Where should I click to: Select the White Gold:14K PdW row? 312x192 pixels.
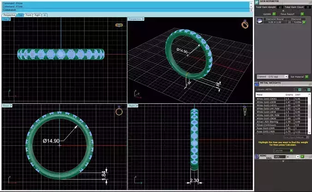coord(282,108)
